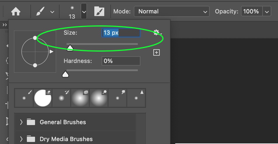The image size is (278, 144).
Task: Open the Tool Preset picker arrow
Action: [x=52, y=12]
